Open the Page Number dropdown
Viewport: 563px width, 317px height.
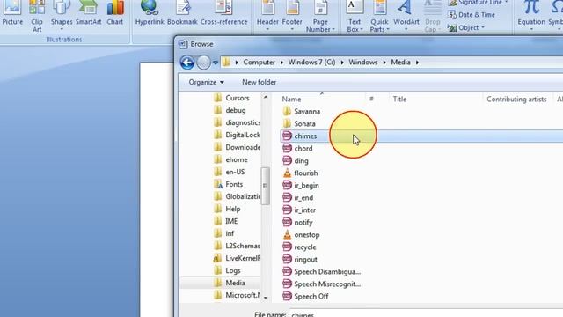(320, 16)
